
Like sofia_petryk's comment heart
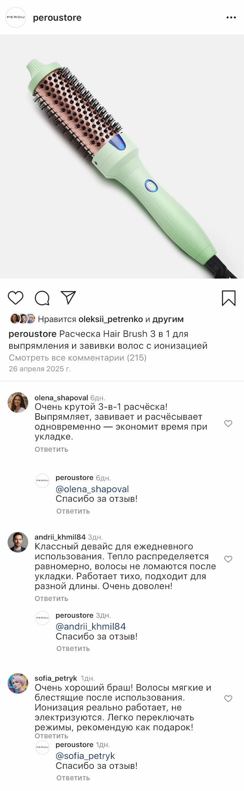tap(228, 698)
